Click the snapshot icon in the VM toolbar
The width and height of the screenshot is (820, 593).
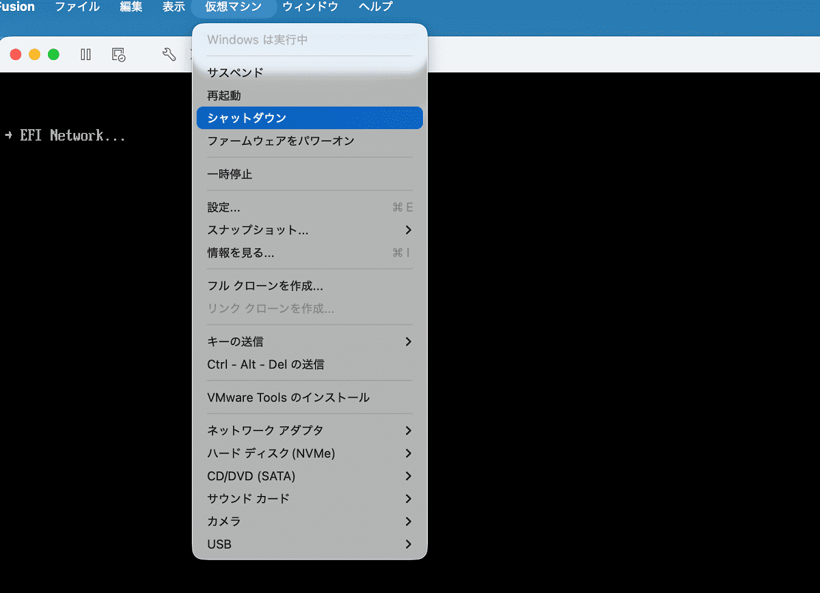(x=119, y=55)
